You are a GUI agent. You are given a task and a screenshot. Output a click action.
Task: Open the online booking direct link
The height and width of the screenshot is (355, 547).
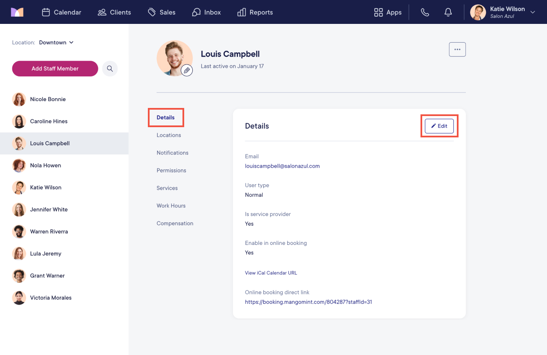(x=309, y=302)
